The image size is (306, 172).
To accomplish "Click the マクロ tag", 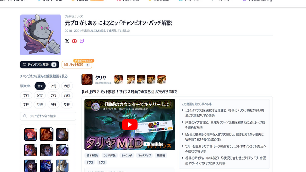I will pos(90,162).
